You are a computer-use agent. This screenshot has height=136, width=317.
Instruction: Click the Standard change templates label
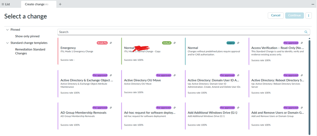pos(29,43)
